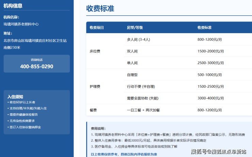252x157 pixels.
Task: Click address text 南侧230米
Action: [x=12, y=47]
